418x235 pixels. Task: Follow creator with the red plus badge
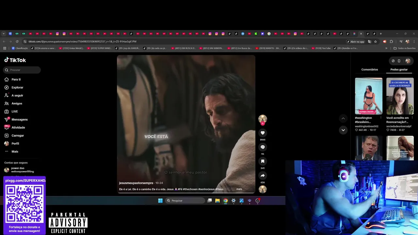click(x=263, y=124)
